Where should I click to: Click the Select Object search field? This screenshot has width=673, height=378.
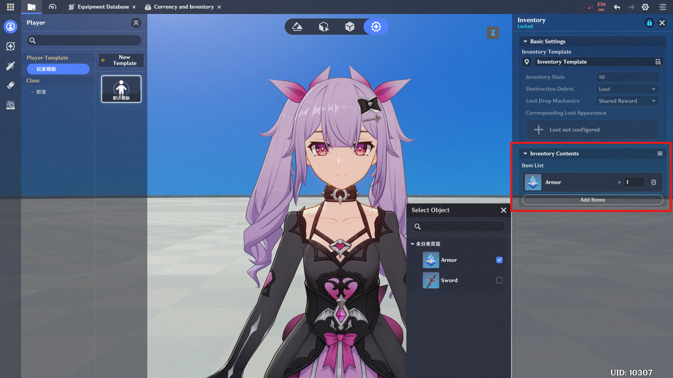tap(459, 226)
